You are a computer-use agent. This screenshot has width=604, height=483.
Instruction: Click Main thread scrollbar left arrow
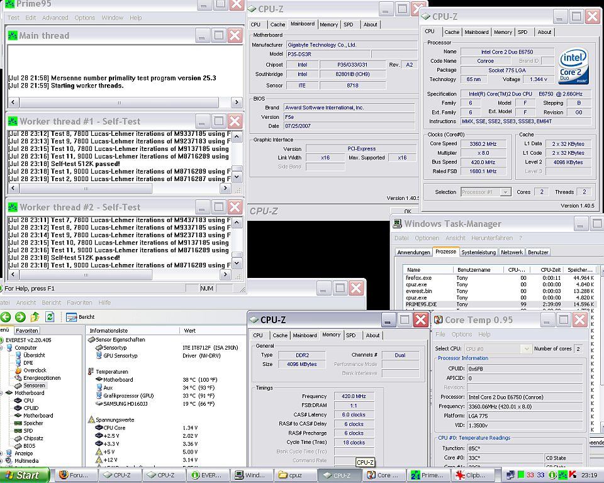point(13,103)
